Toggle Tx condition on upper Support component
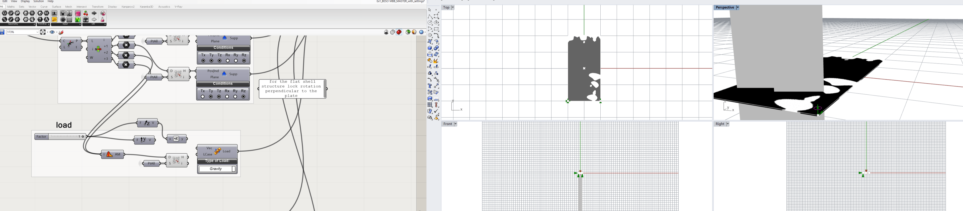Viewport: 963px width, 211px height. (x=203, y=61)
